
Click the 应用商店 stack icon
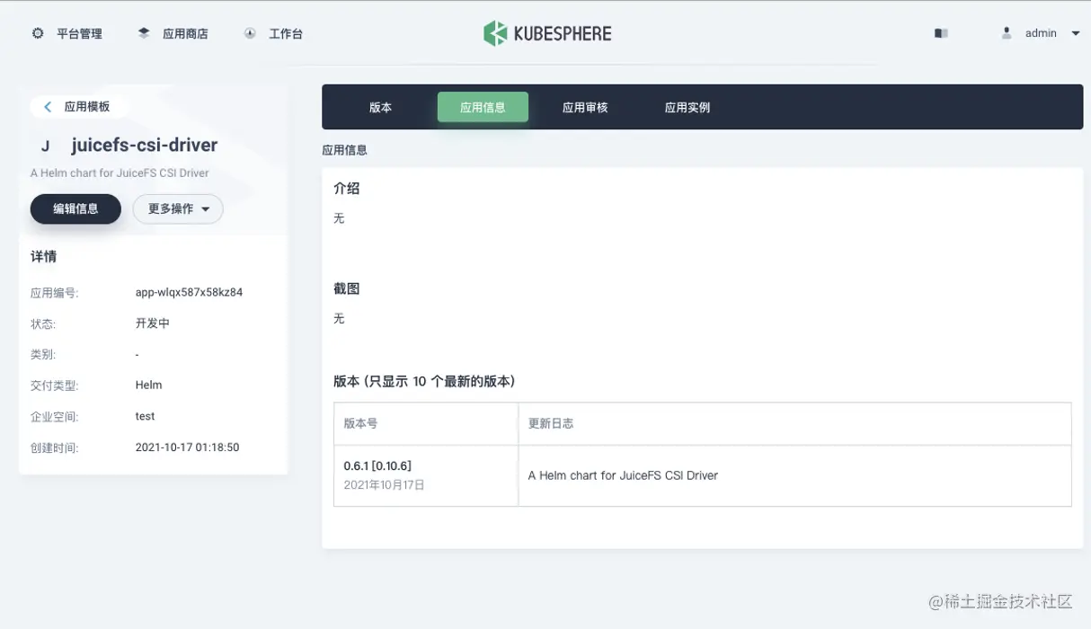click(x=144, y=33)
